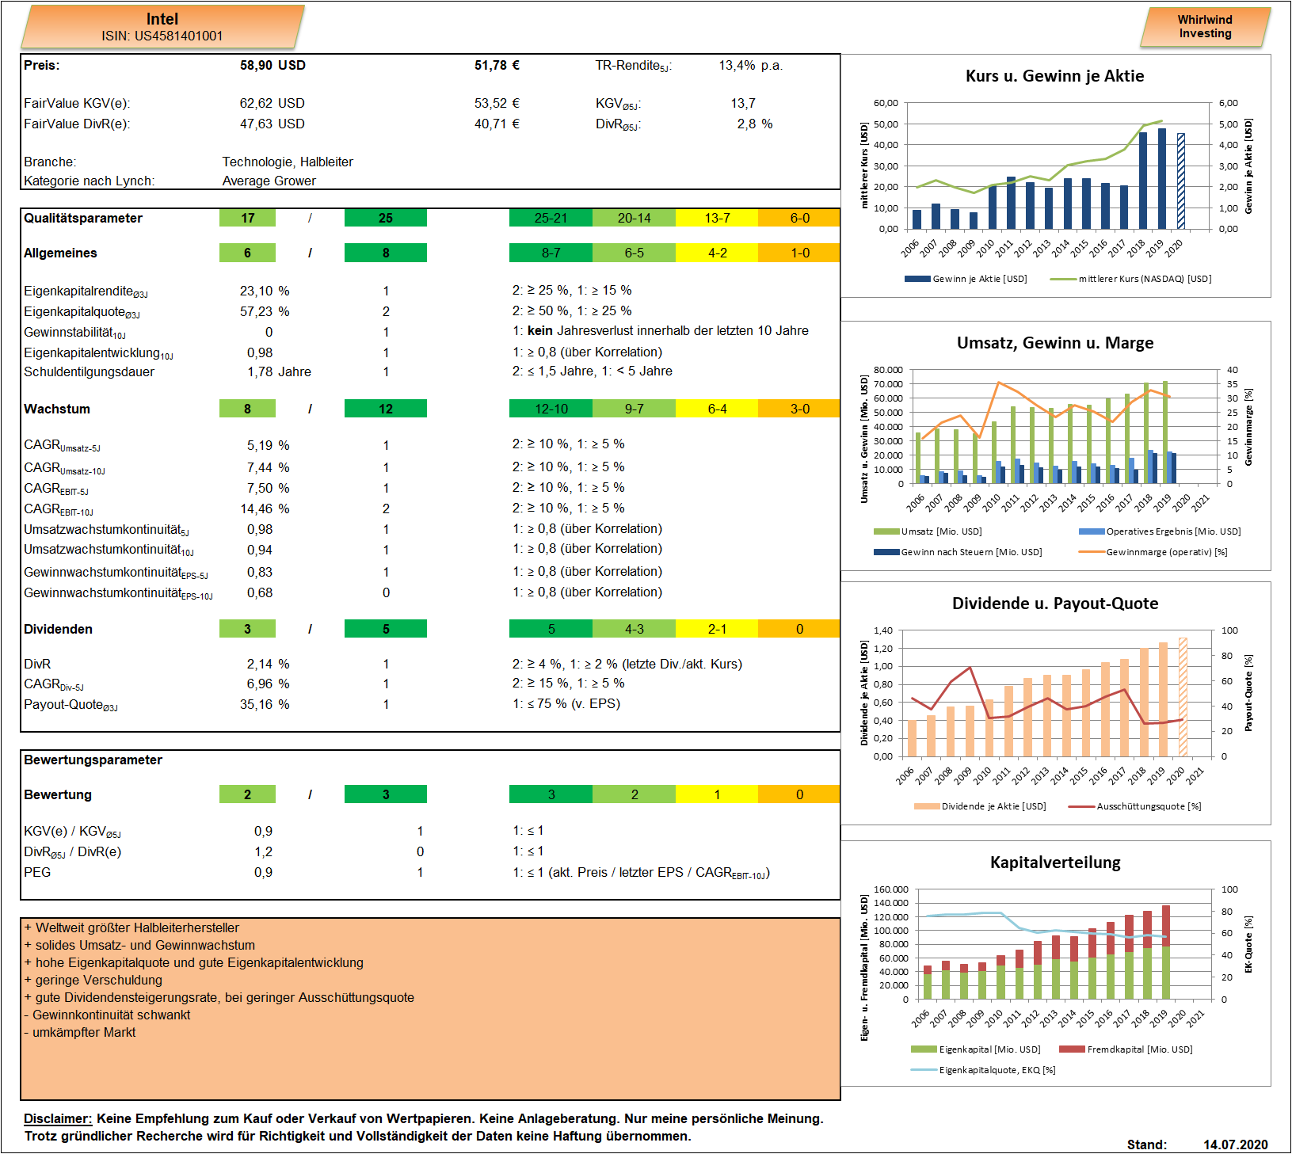Screen dimensions: 1292x1154
Task: Select the euro price 51,78 €
Action: coord(497,65)
